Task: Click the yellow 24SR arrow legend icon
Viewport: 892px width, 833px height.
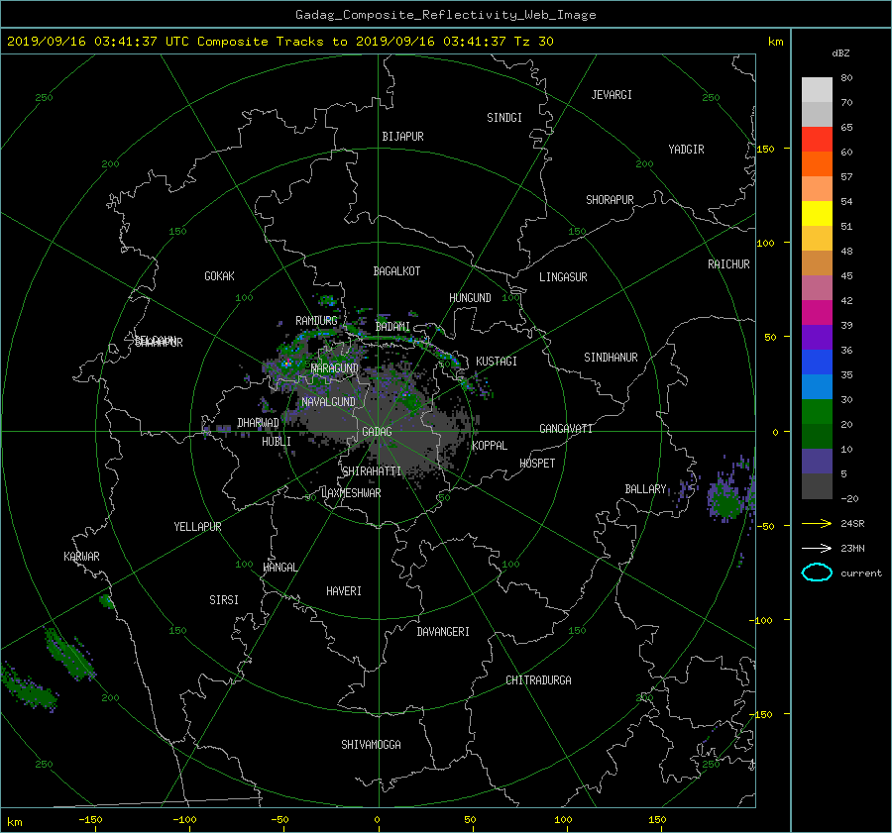Action: click(x=817, y=523)
